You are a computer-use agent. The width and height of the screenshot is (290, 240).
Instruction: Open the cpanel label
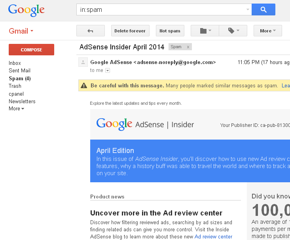(16, 94)
